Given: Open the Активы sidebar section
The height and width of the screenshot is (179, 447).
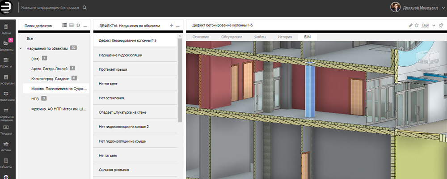Looking at the screenshot, I should 6,145.
